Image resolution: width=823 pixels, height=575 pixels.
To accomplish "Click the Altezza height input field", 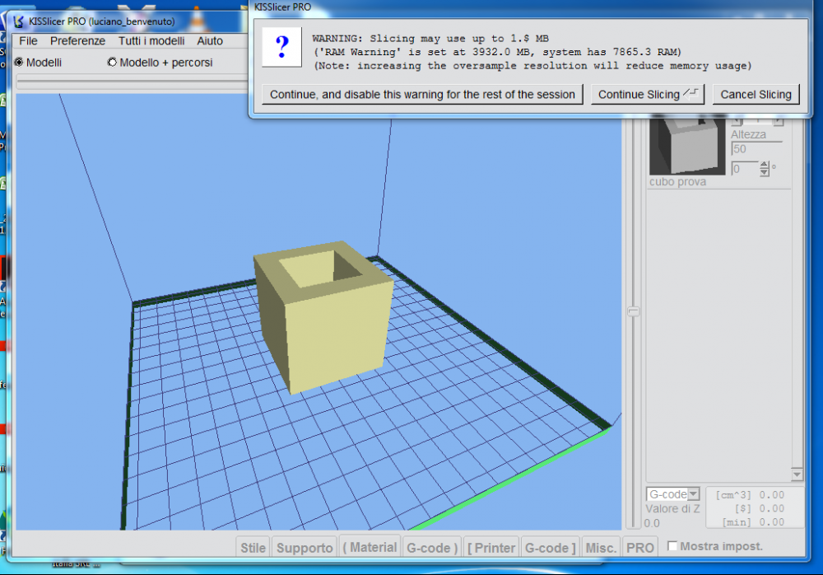I will (756, 149).
